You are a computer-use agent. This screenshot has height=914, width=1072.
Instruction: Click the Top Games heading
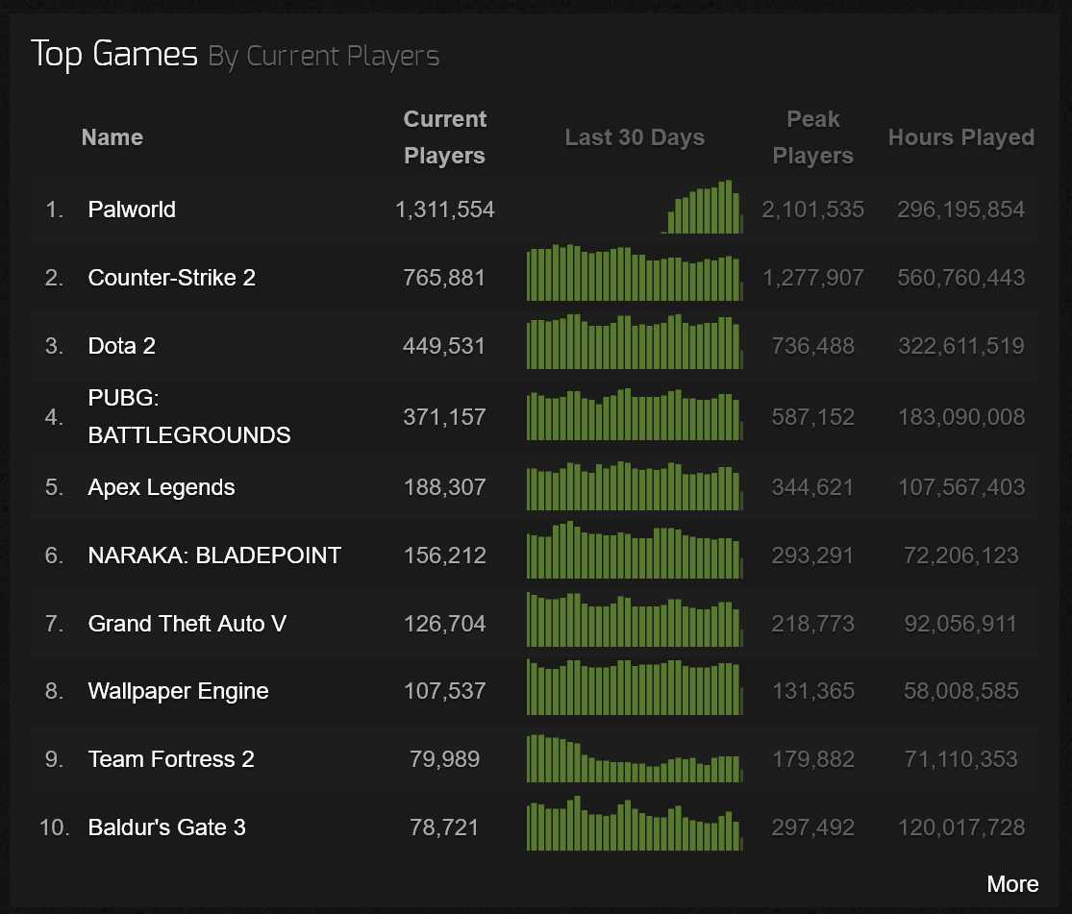pos(114,55)
